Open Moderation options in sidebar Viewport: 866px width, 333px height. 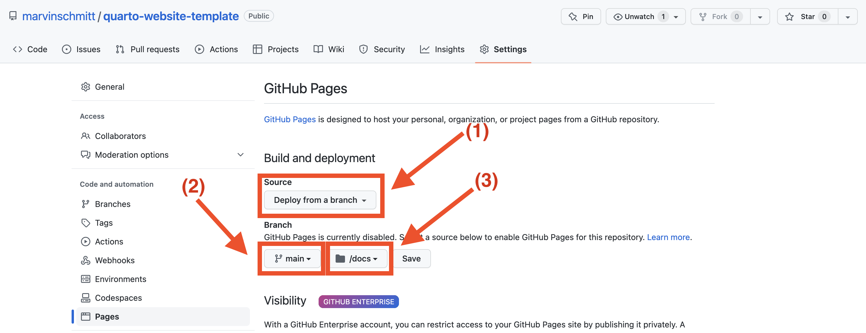163,155
